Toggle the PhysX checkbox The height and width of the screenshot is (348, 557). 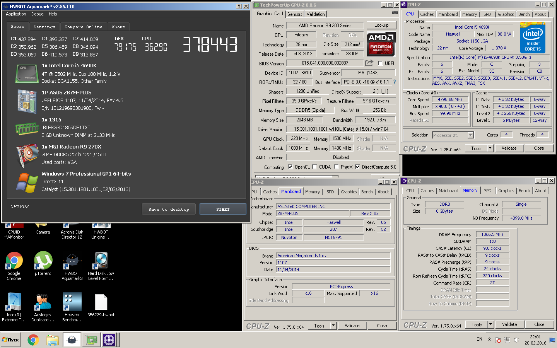coord(337,167)
